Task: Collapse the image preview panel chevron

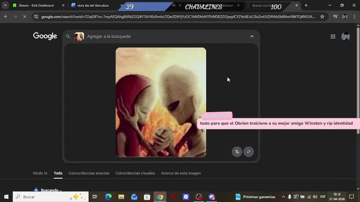Action: click(252, 36)
